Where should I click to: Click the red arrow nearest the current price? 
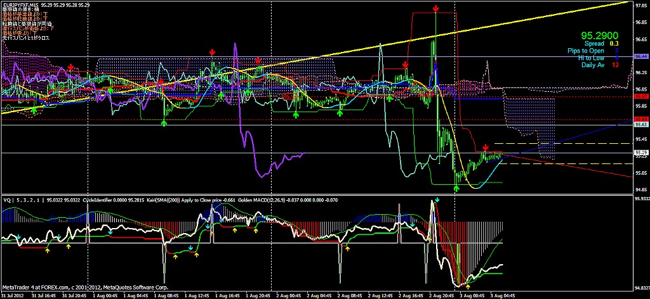tap(486, 147)
